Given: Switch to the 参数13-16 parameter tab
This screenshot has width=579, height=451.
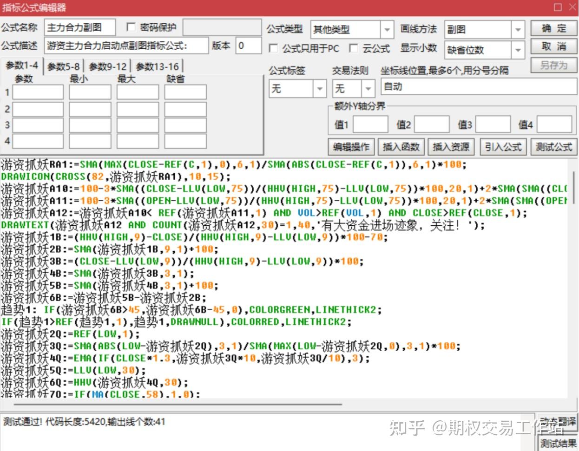Looking at the screenshot, I should click(x=156, y=66).
